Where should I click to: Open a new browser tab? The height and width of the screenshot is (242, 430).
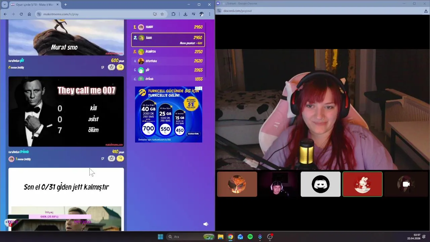point(66,4)
